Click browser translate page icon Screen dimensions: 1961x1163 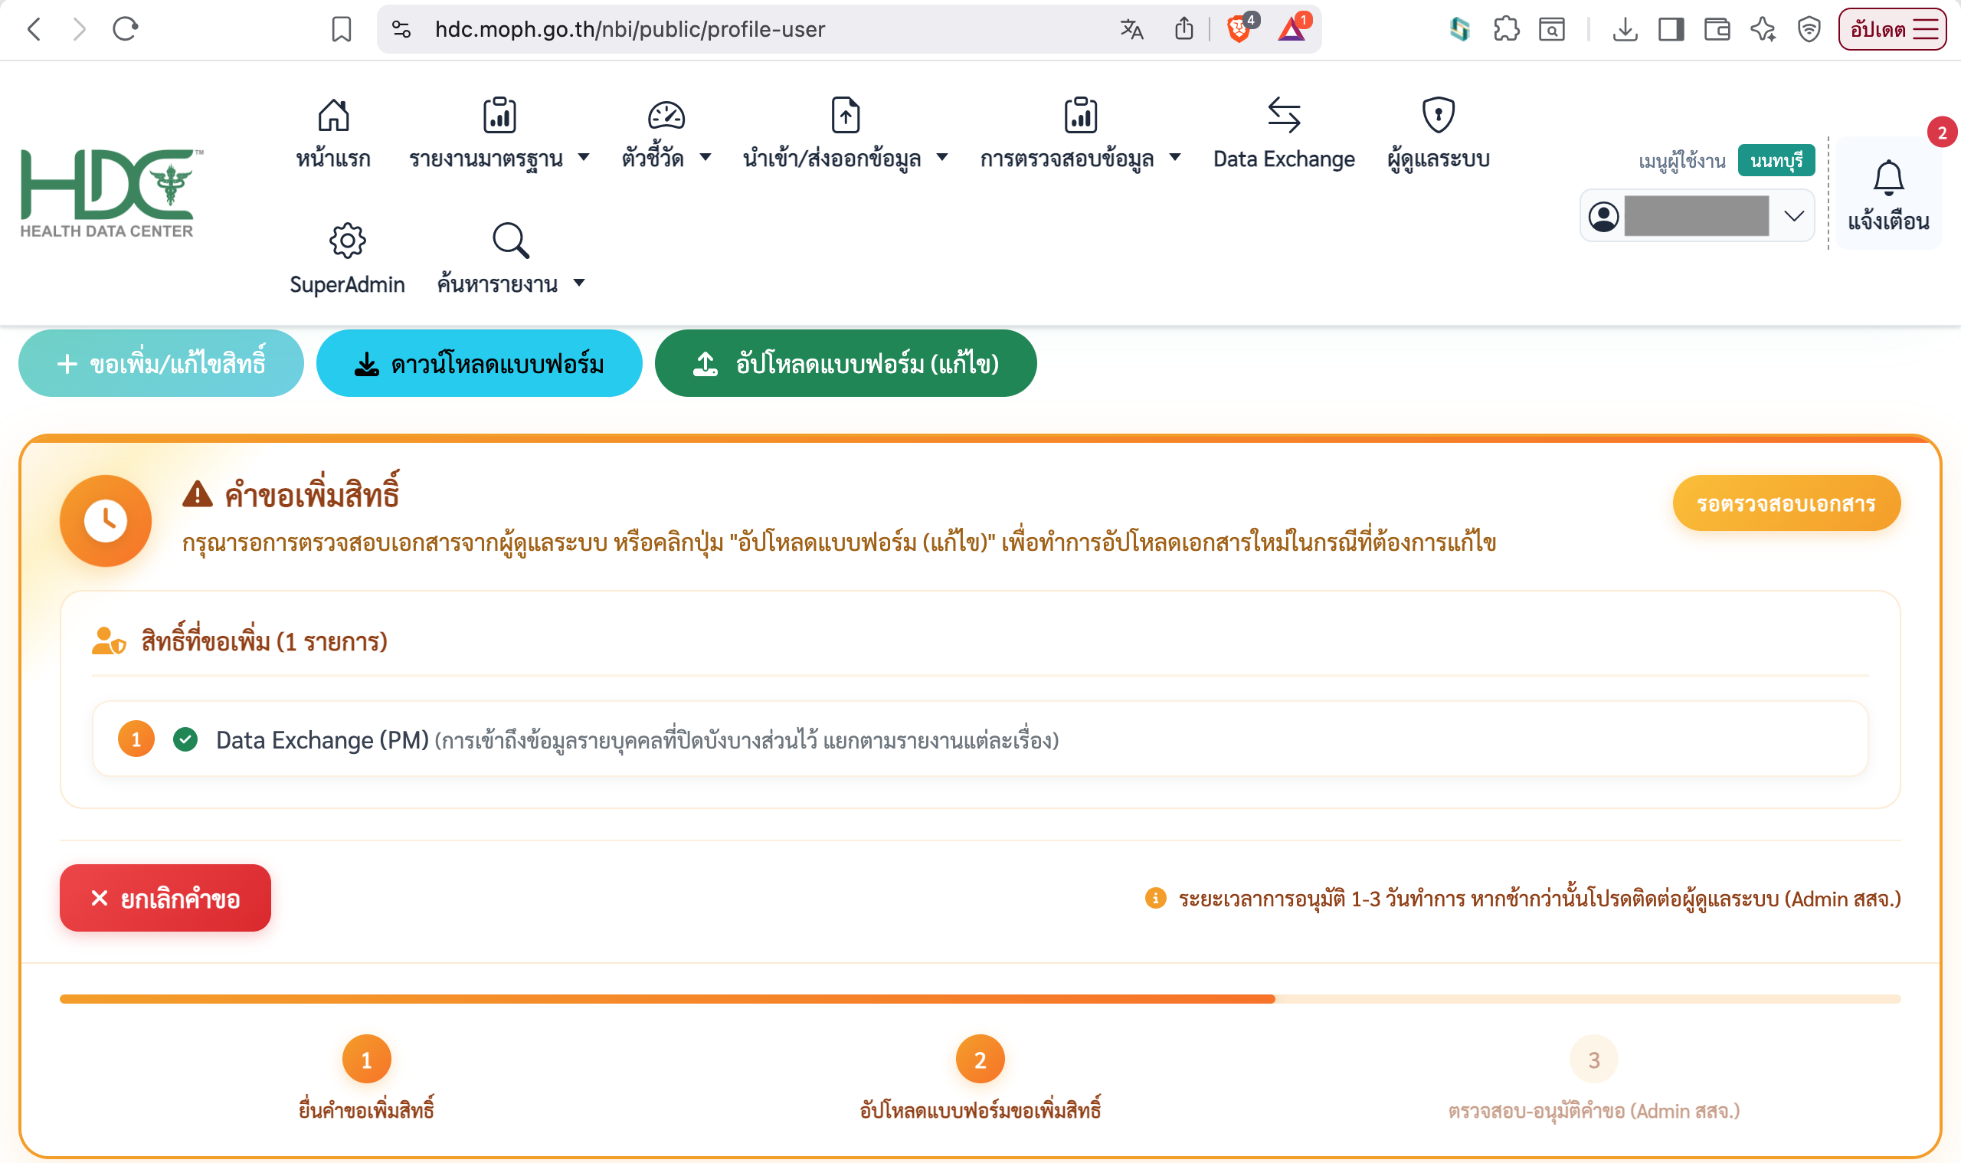[1131, 30]
